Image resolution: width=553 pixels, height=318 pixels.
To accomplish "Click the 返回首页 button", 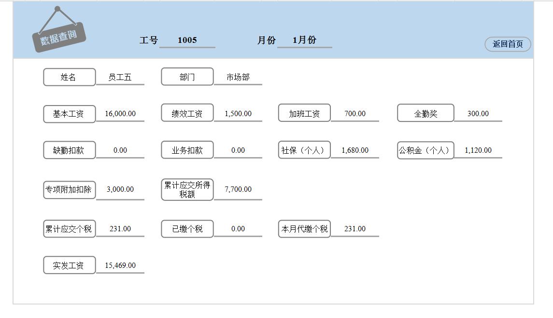I will [x=507, y=44].
